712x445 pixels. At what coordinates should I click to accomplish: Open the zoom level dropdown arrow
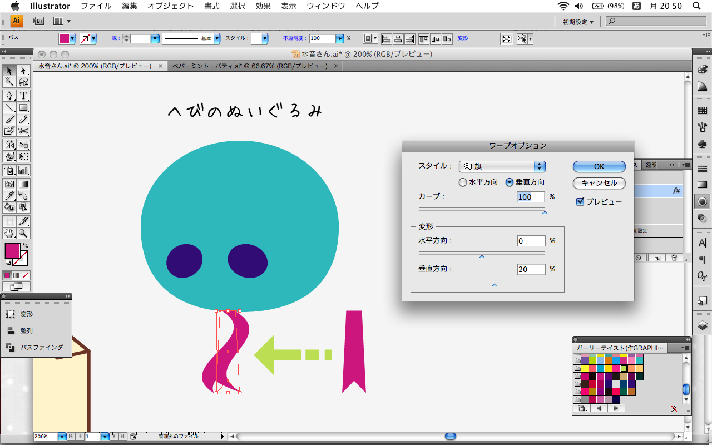tap(62, 437)
